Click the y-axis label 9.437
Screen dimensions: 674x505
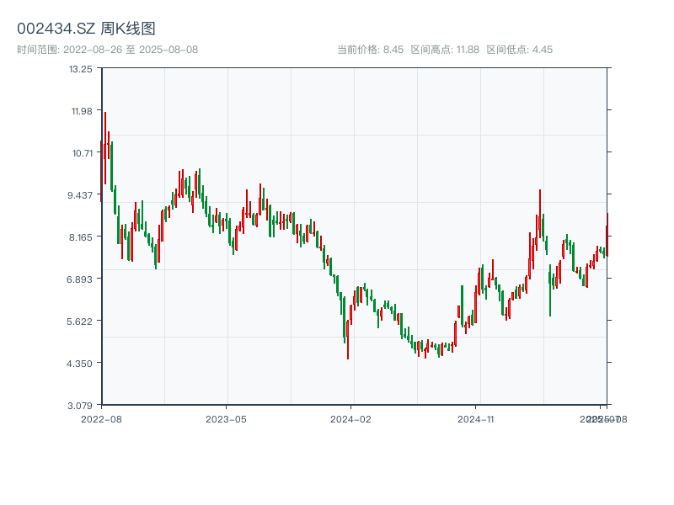(x=80, y=195)
